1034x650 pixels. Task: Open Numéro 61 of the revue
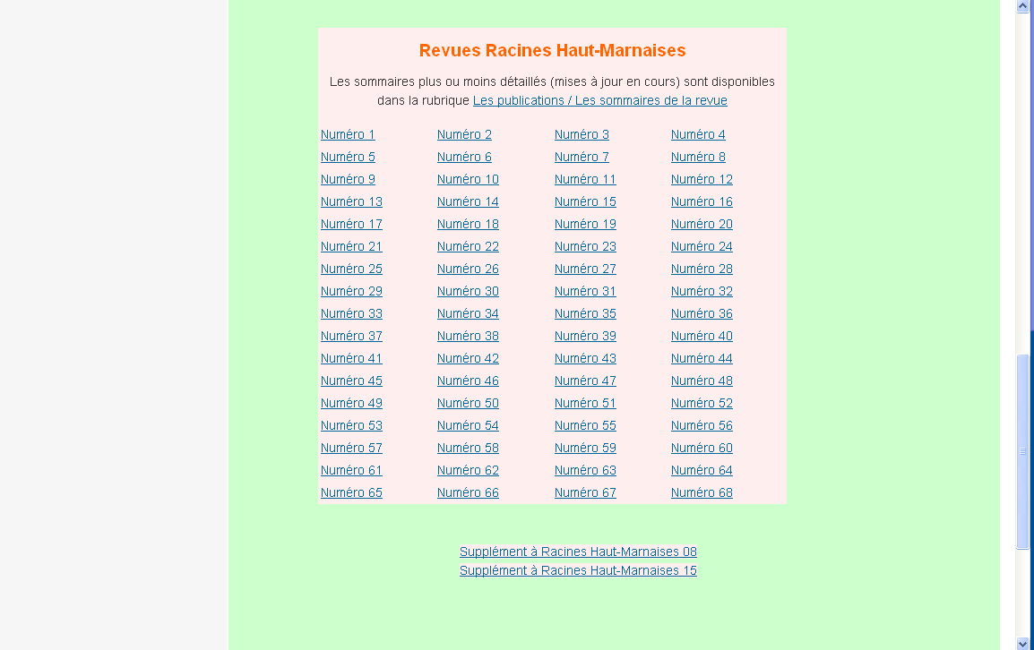point(351,470)
